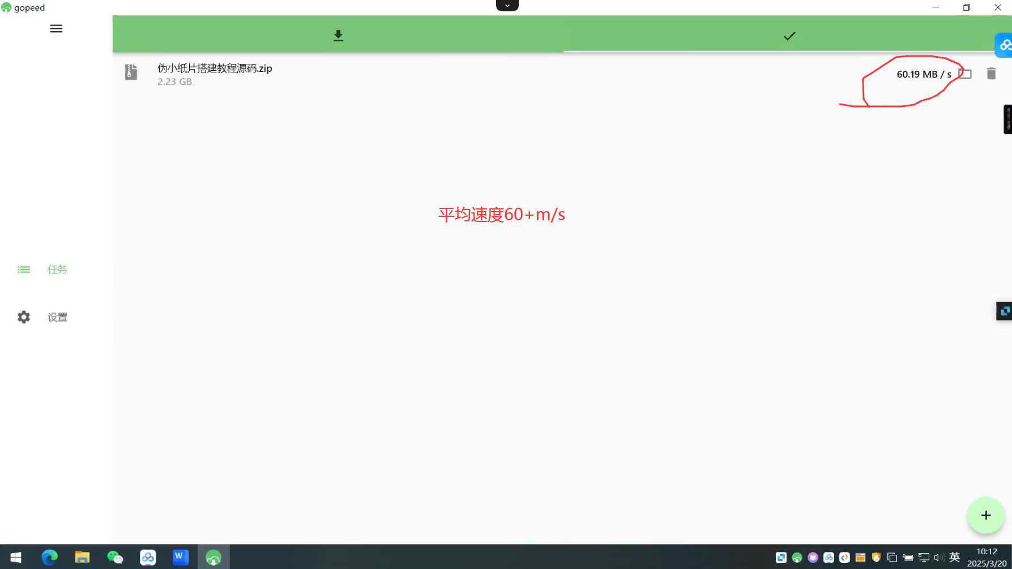The width and height of the screenshot is (1012, 569).
Task: Delete the 伪小纸片搭建教程源码.zip task
Action: click(991, 74)
